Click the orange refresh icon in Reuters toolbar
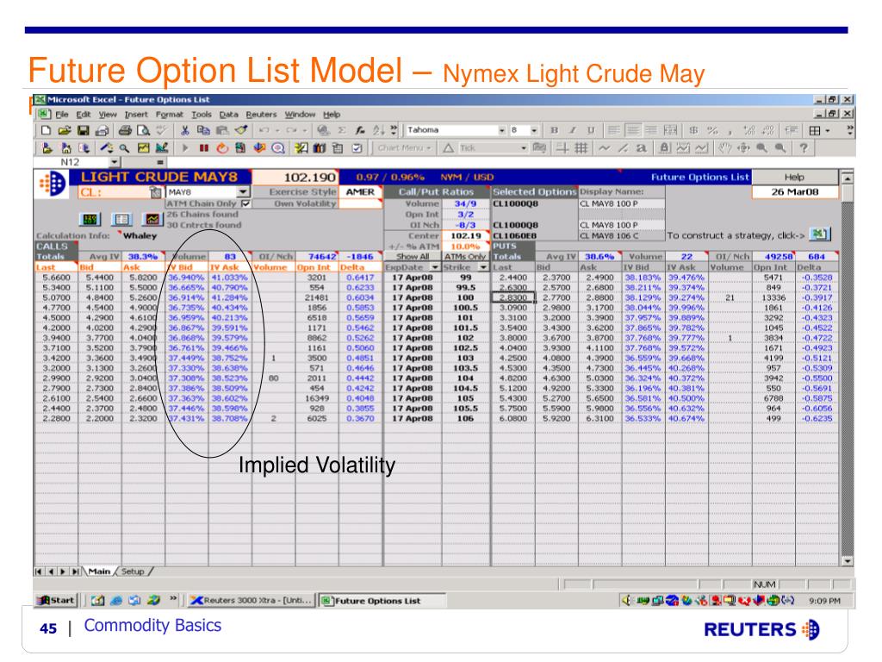 (x=222, y=148)
